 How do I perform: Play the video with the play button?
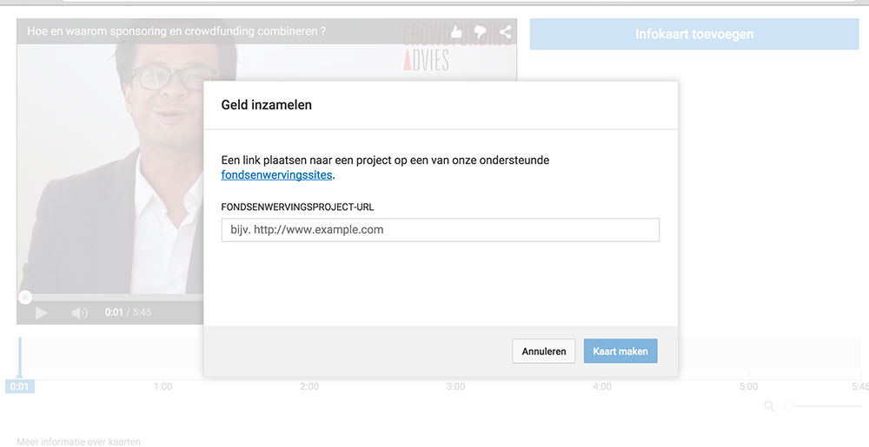42,312
